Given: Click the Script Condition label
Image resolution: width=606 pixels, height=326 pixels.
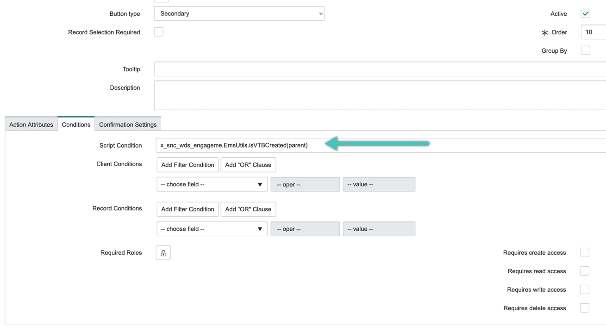Looking at the screenshot, I should point(120,145).
